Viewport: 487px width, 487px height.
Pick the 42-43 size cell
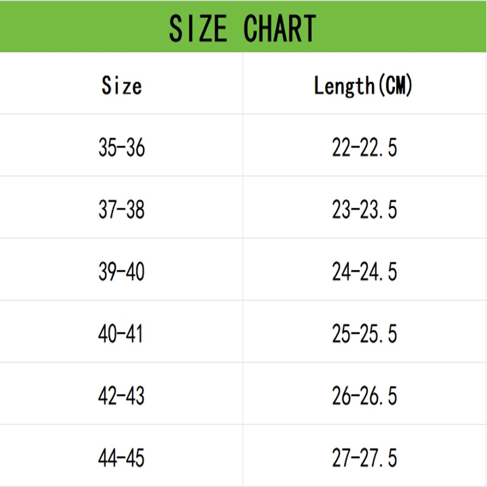pos(122,396)
